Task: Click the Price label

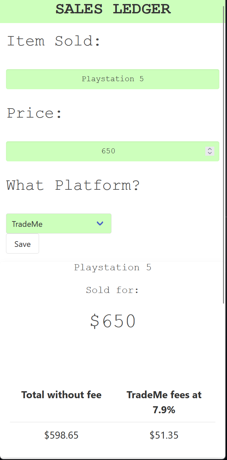Action: point(35,113)
